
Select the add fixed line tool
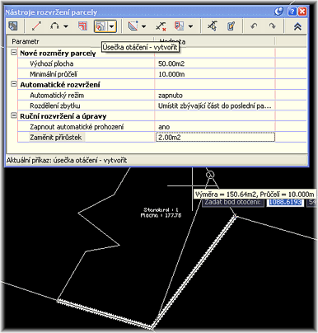click(36, 26)
